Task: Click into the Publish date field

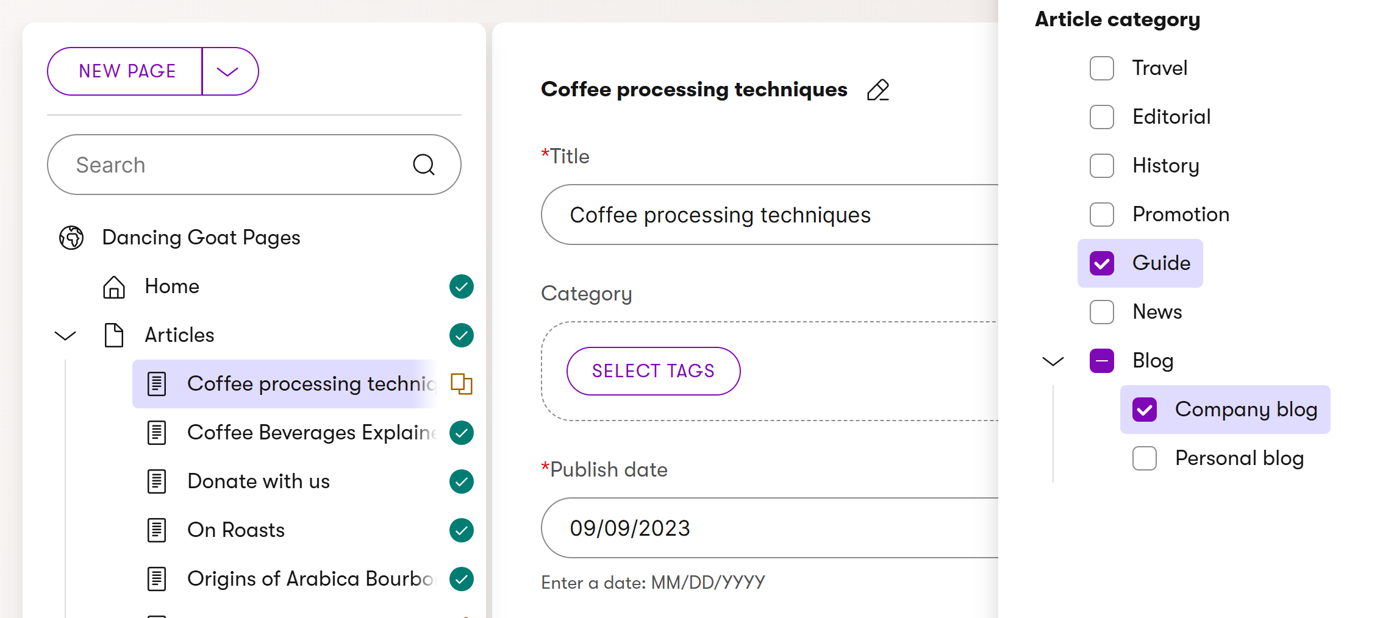Action: click(x=768, y=528)
